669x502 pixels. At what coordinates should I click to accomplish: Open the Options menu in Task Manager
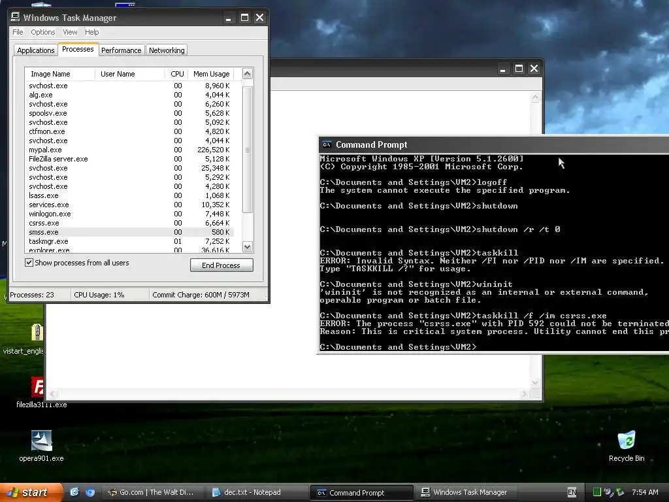(42, 32)
